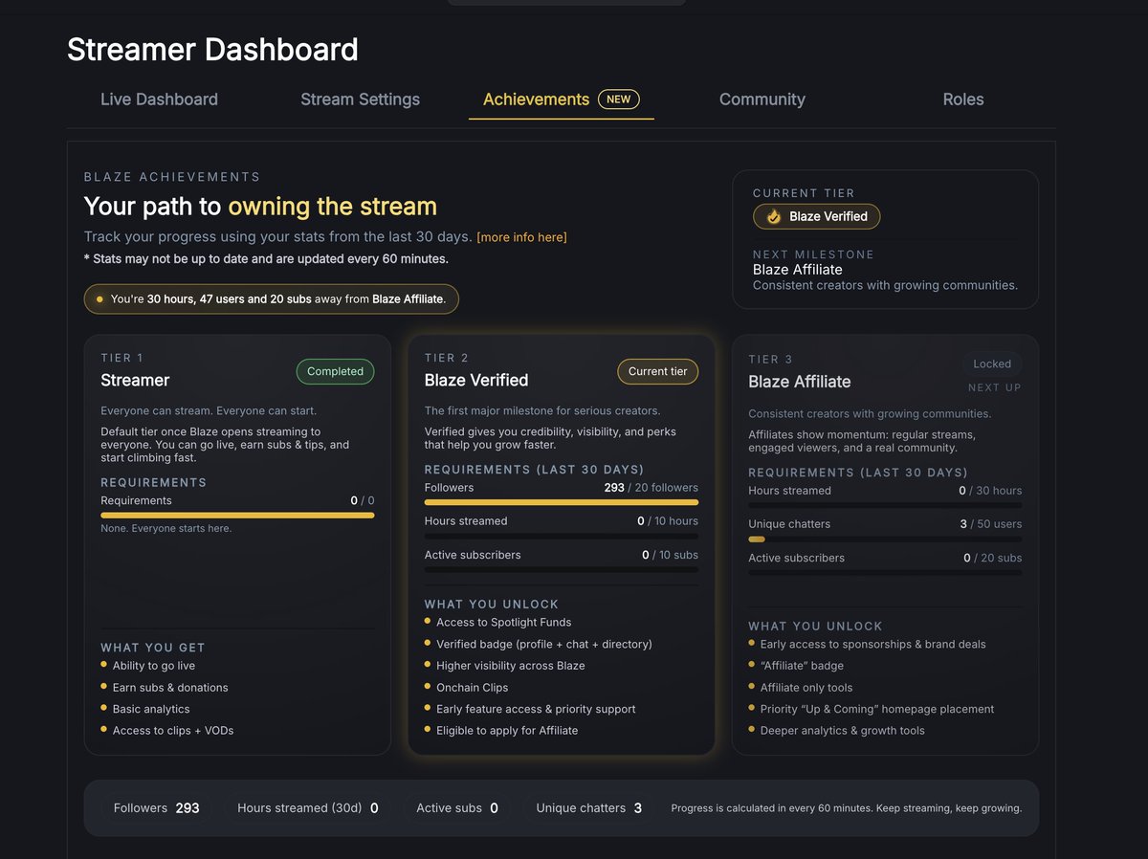
Task: Click the Followers progress bar in Tier 2
Action: (562, 502)
